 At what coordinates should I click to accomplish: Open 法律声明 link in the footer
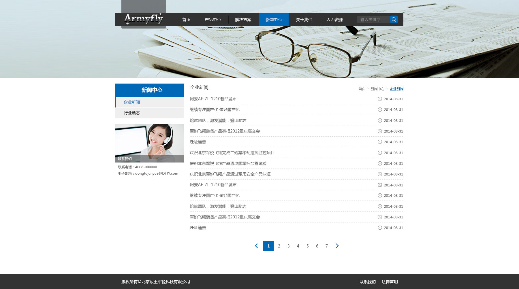tap(390, 282)
